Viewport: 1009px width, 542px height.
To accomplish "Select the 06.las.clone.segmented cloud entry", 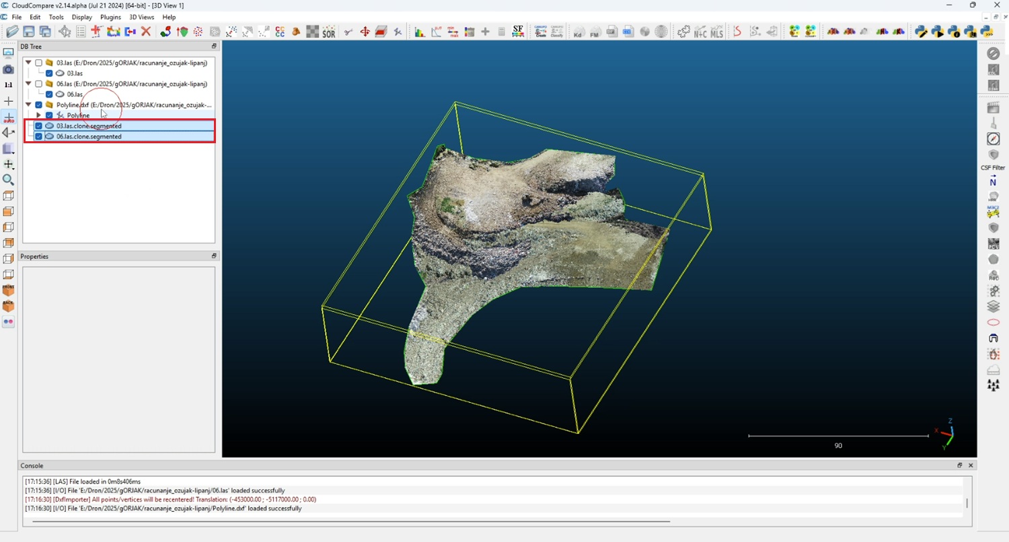I will pyautogui.click(x=89, y=137).
